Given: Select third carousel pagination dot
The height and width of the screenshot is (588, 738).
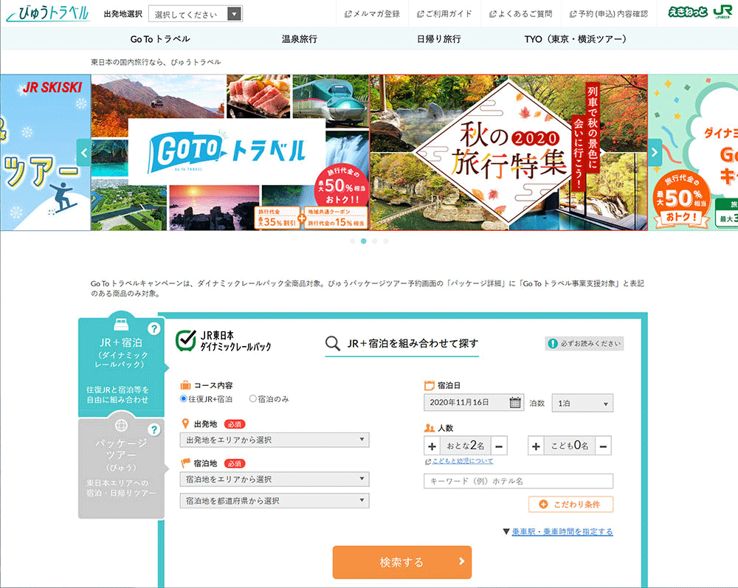Looking at the screenshot, I should click(375, 241).
